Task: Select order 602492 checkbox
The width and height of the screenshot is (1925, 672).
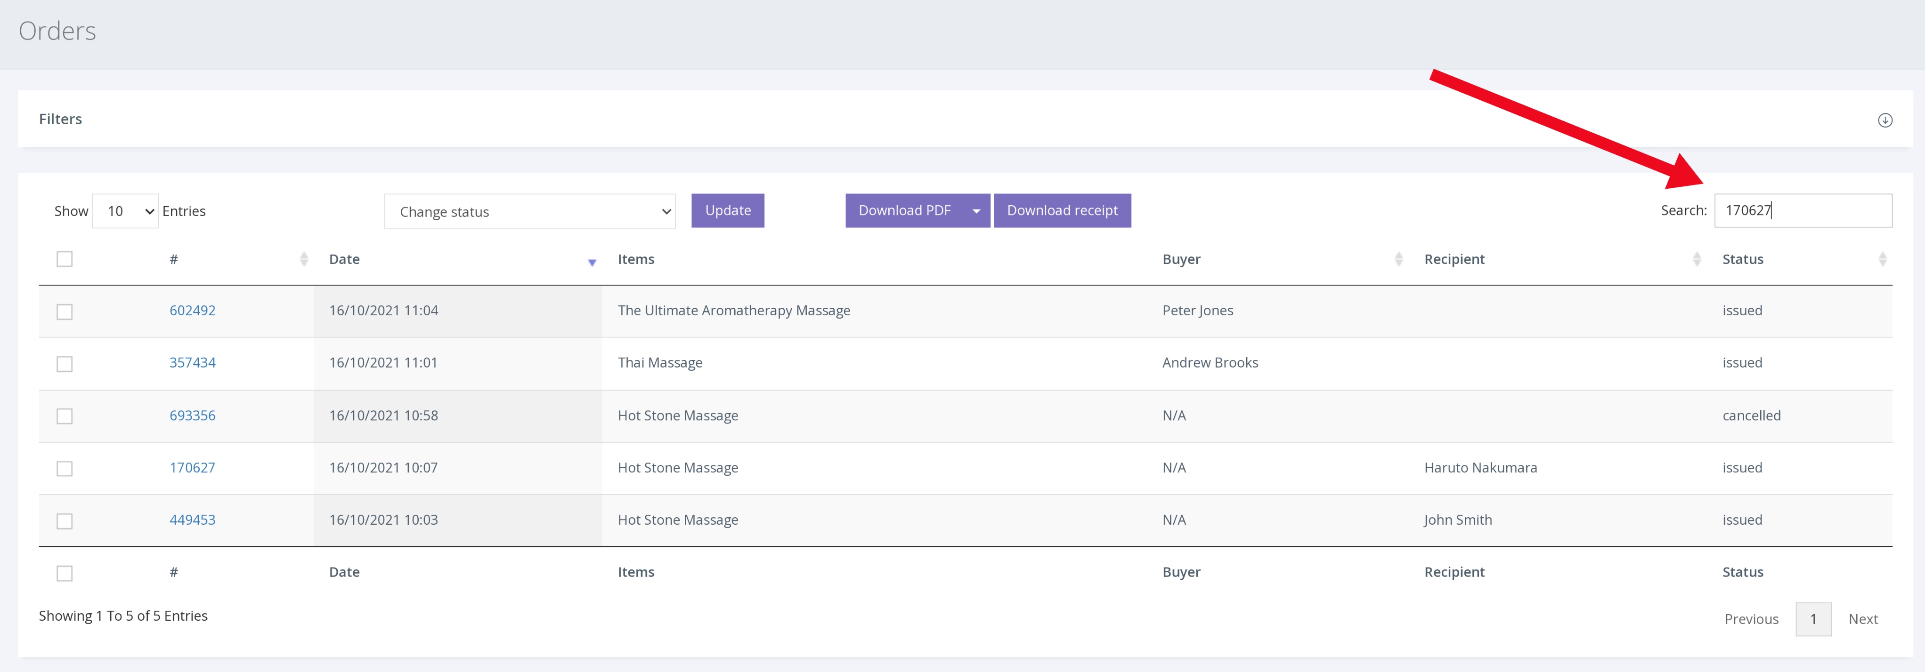Action: pos(65,312)
